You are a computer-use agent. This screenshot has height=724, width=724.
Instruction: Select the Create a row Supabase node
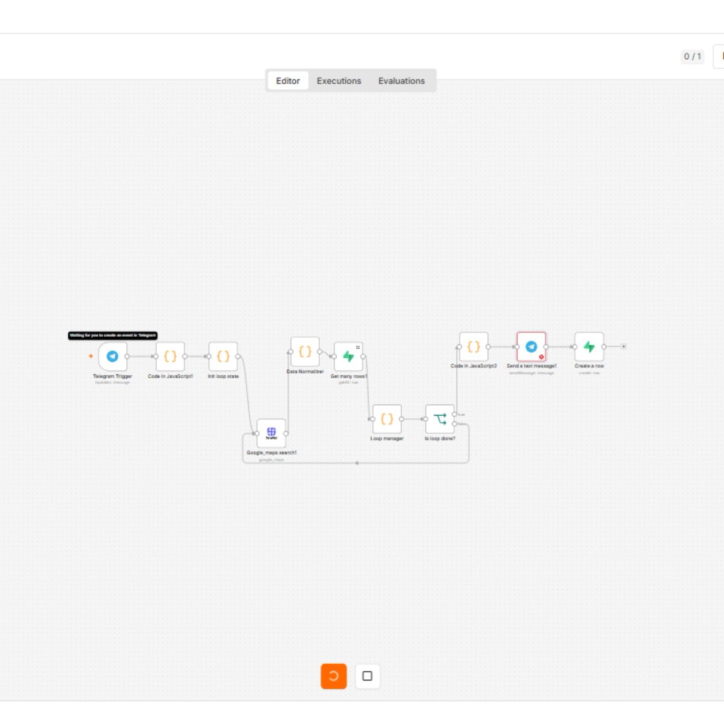589,347
